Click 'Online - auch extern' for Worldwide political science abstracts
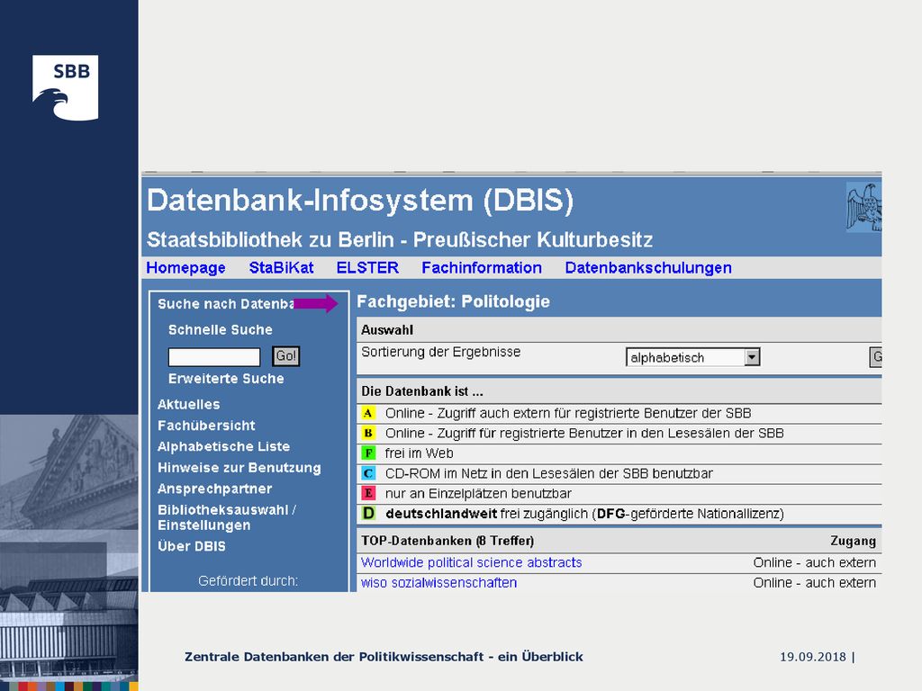 click(x=815, y=563)
